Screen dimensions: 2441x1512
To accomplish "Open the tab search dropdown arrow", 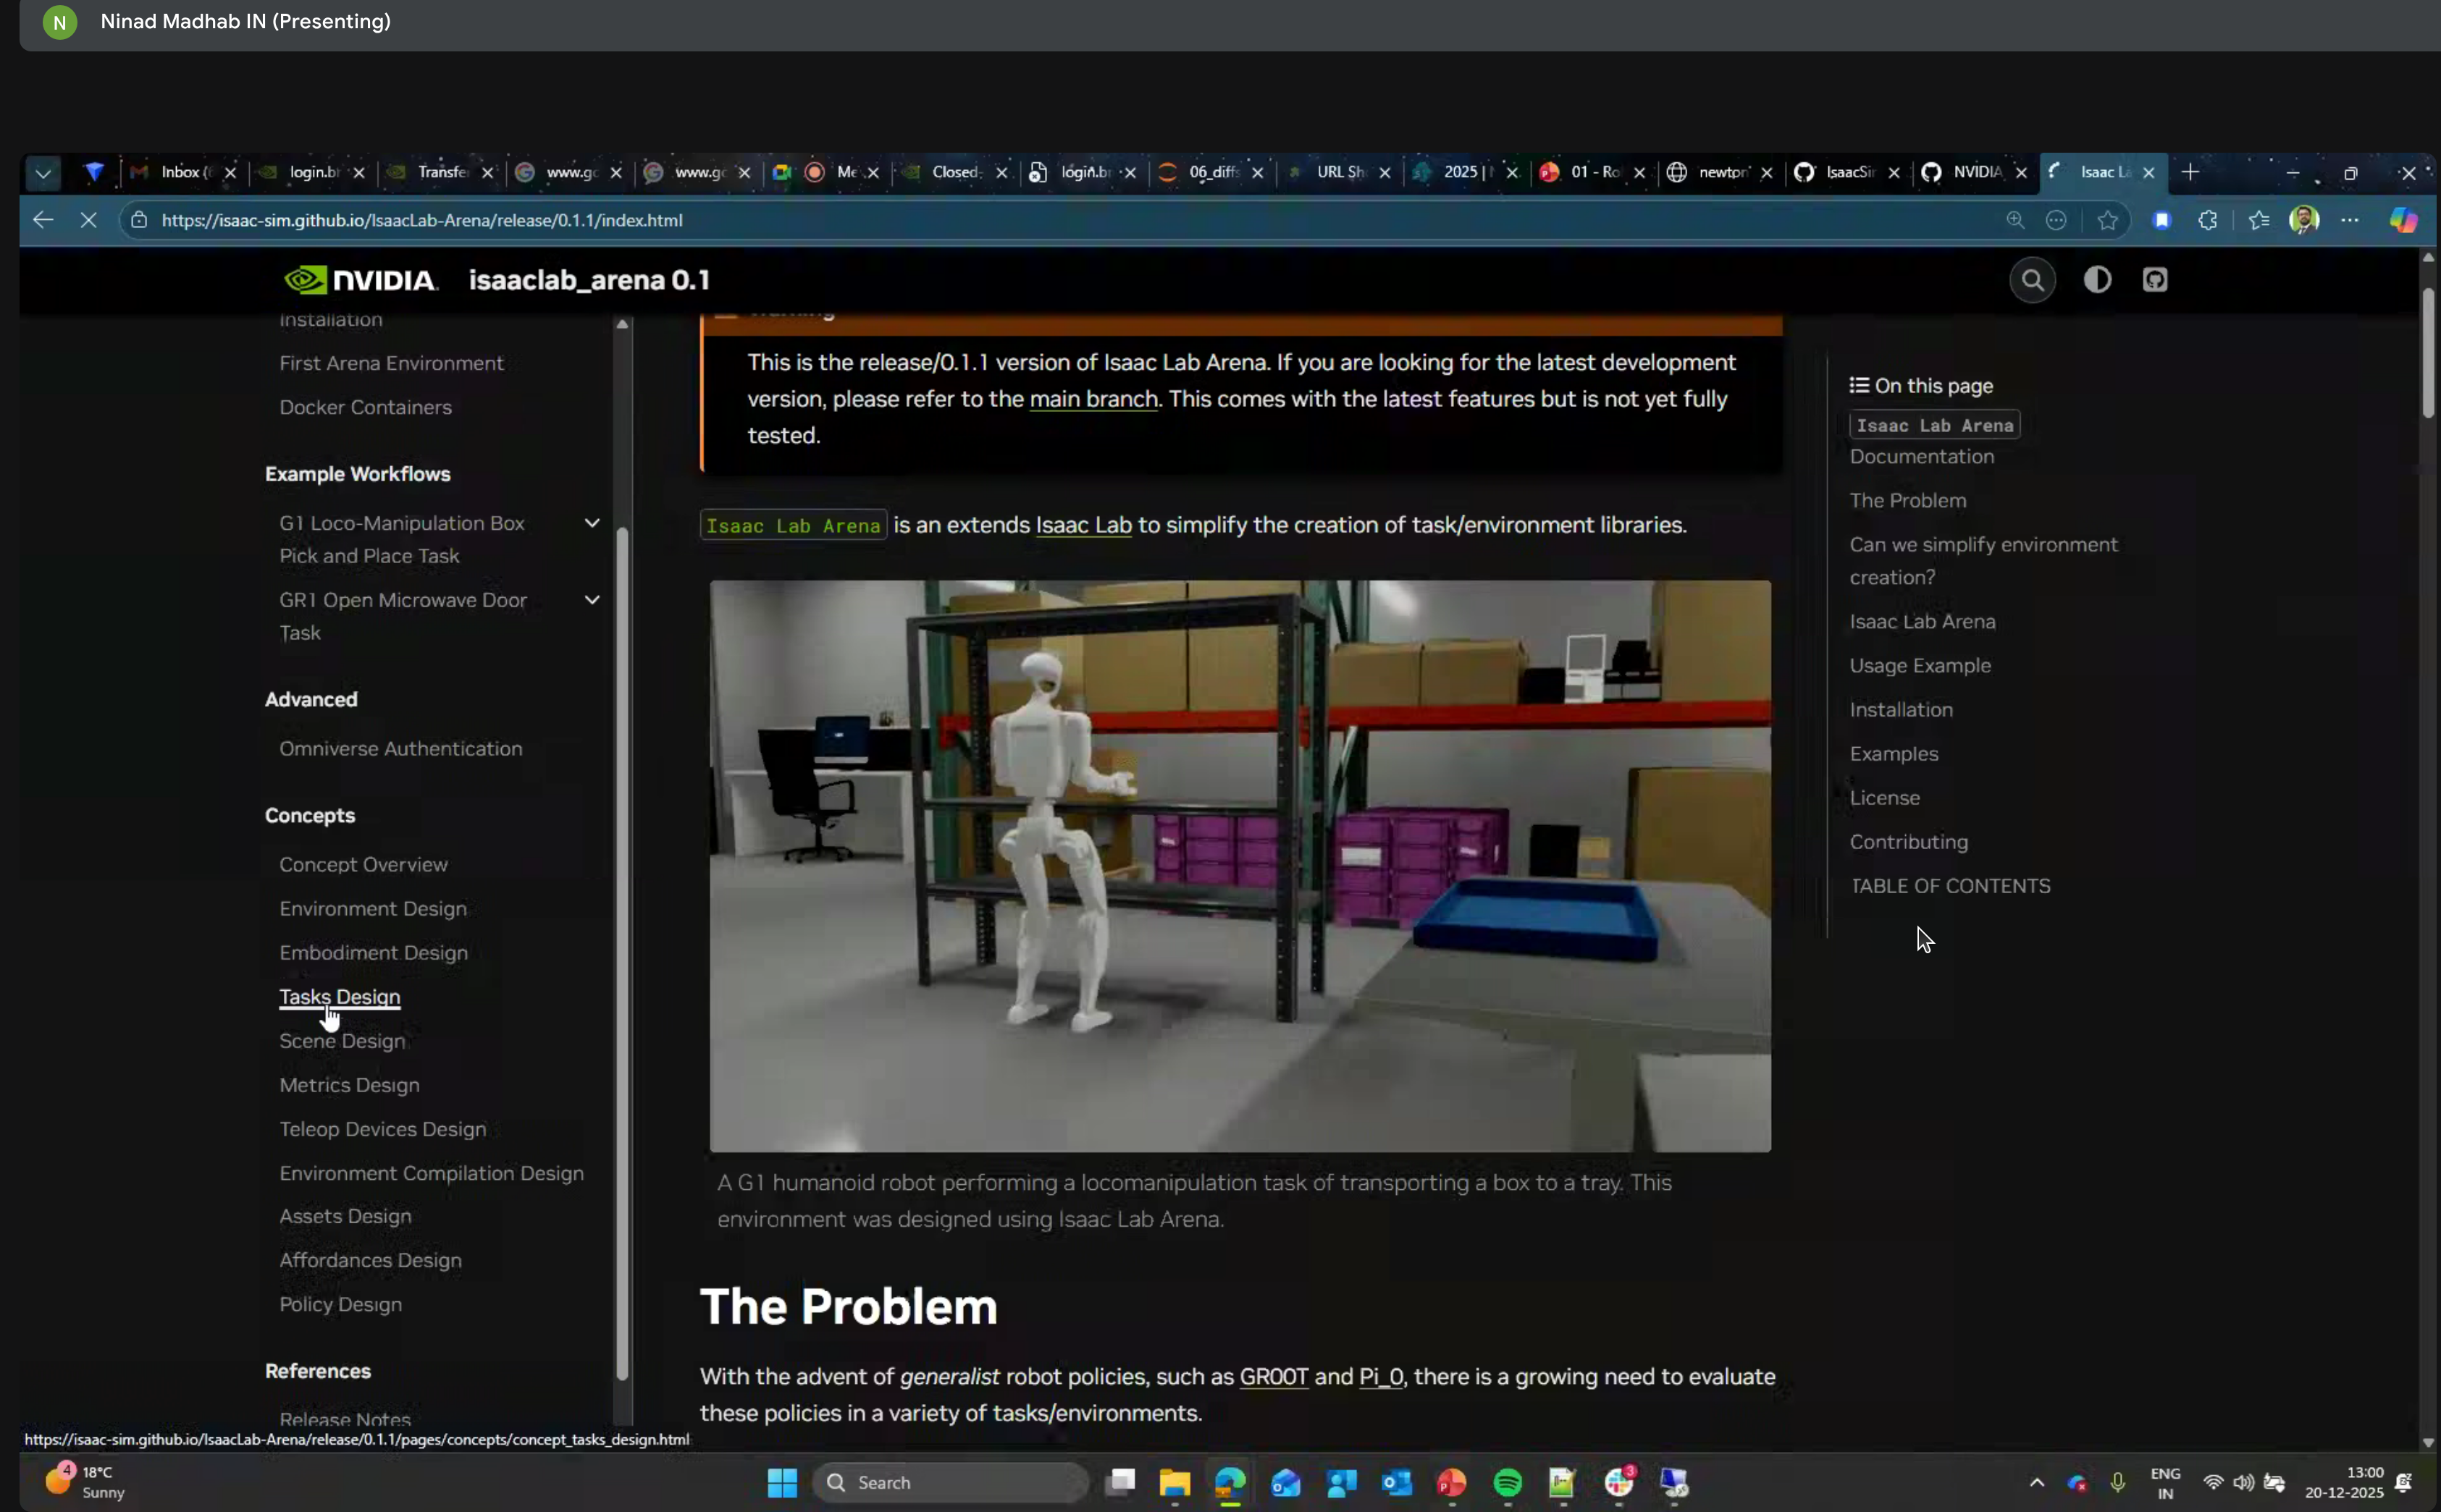I will click(x=42, y=173).
